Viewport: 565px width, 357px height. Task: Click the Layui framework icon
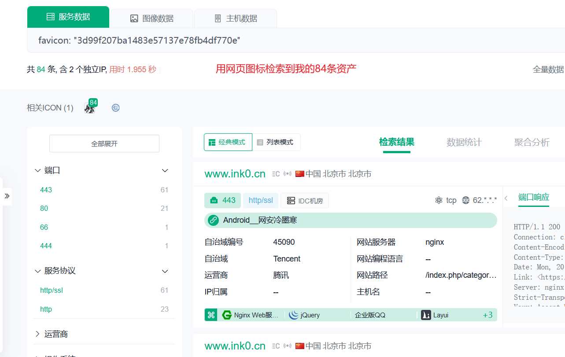coord(425,315)
